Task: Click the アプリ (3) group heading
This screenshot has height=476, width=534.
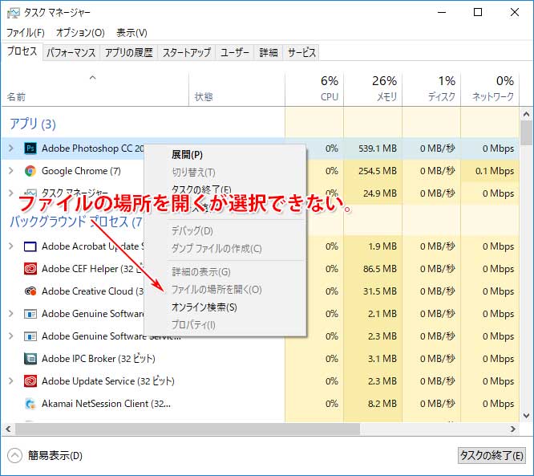Action: pos(32,124)
